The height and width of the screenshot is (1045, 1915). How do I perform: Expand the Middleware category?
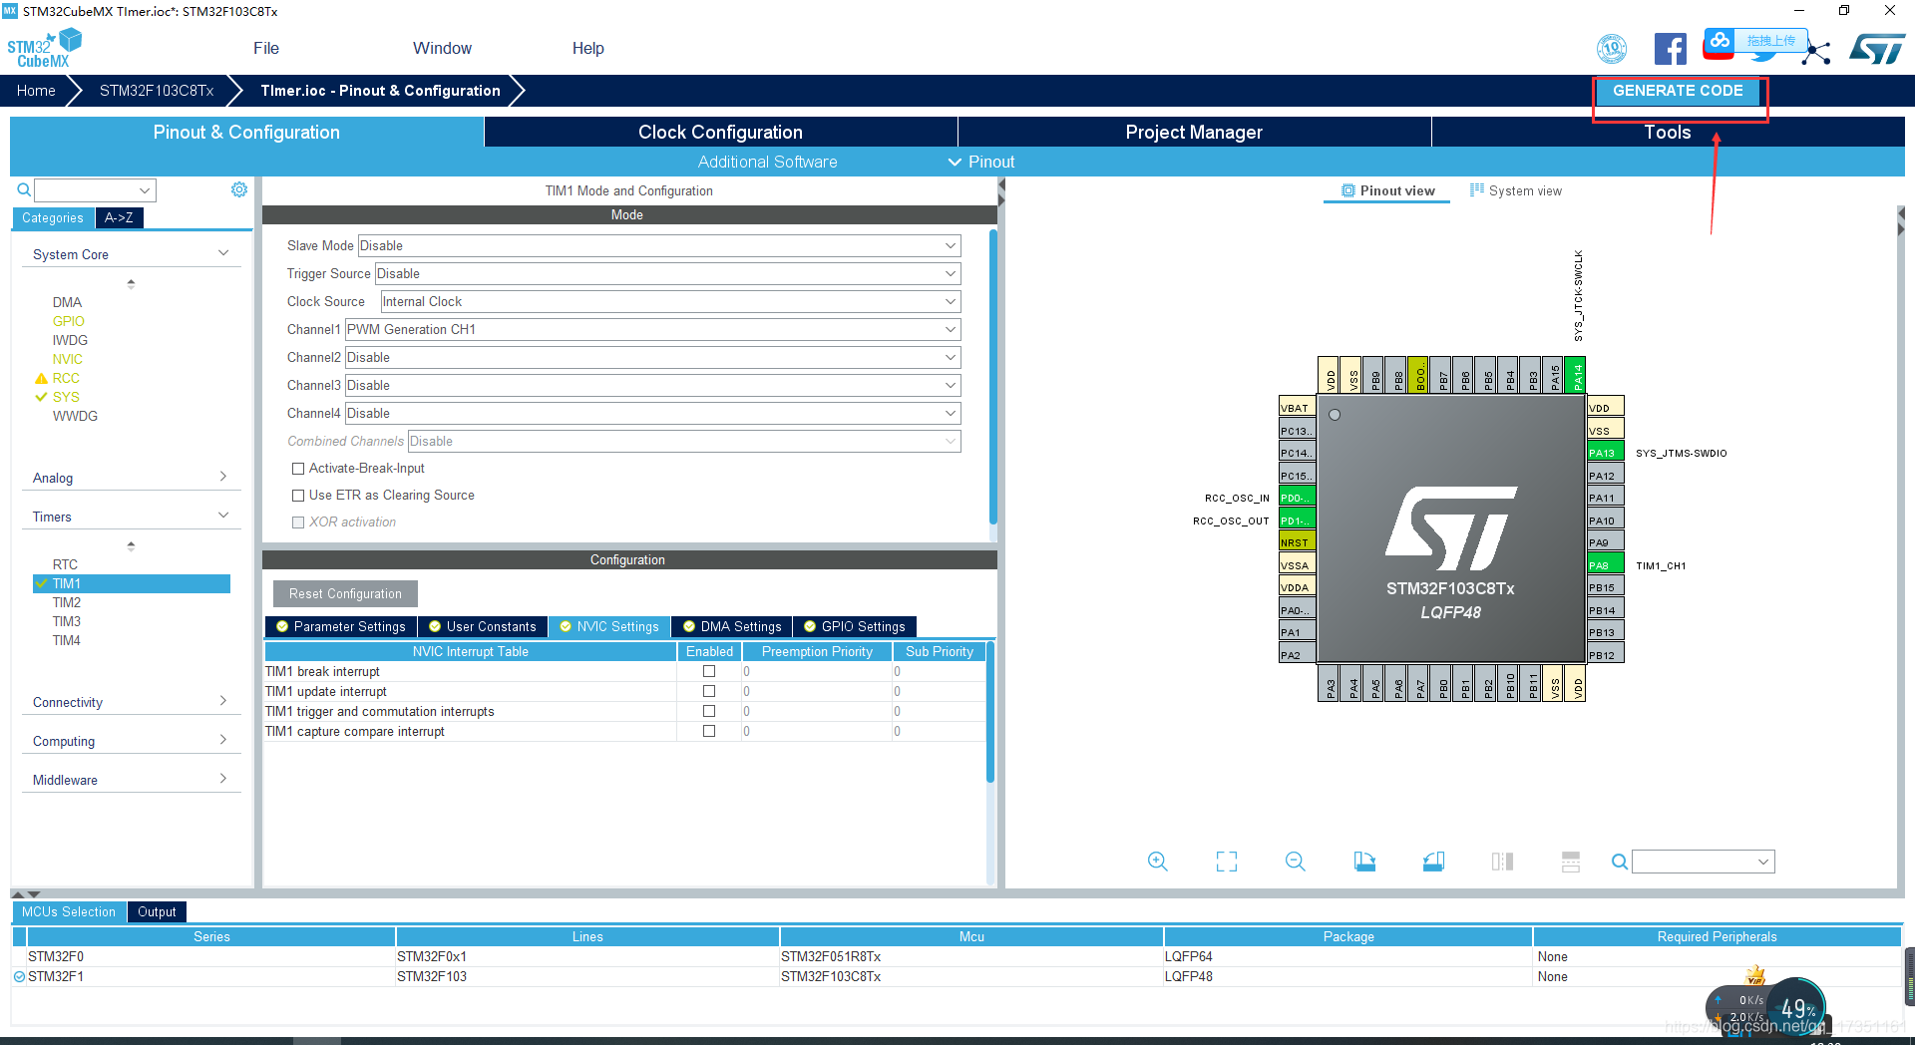(131, 780)
